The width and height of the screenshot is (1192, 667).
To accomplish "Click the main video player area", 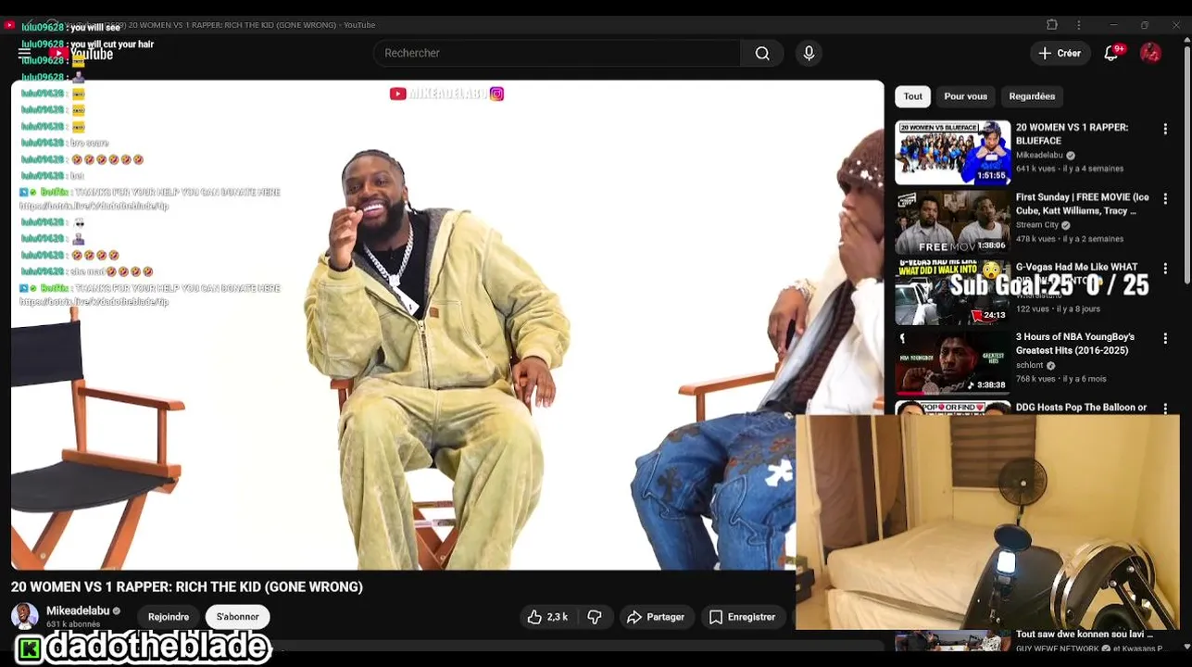I will point(447,325).
